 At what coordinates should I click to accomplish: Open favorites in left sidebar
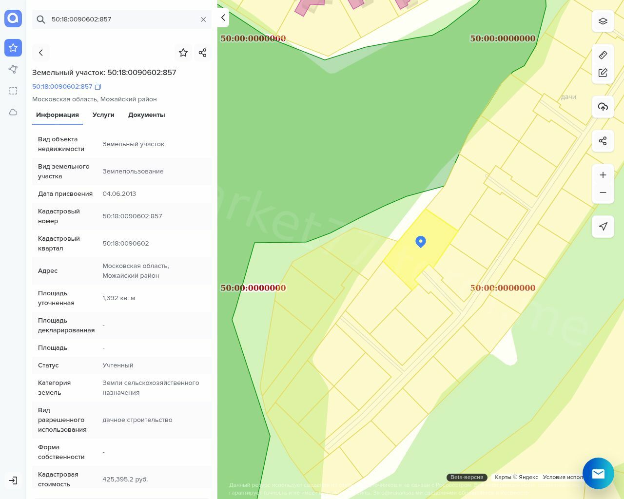pos(13,48)
